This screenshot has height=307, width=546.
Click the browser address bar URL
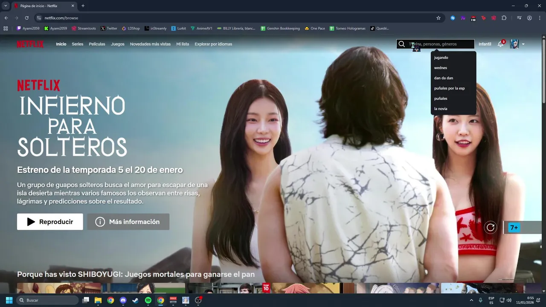(61, 18)
